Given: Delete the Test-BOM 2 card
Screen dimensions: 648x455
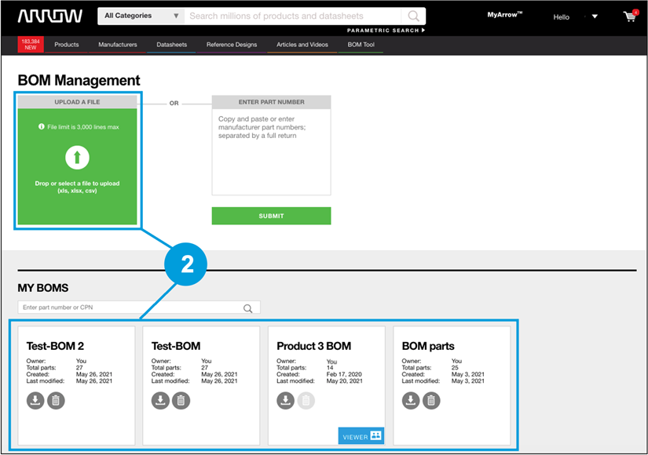Looking at the screenshot, I should tap(56, 401).
